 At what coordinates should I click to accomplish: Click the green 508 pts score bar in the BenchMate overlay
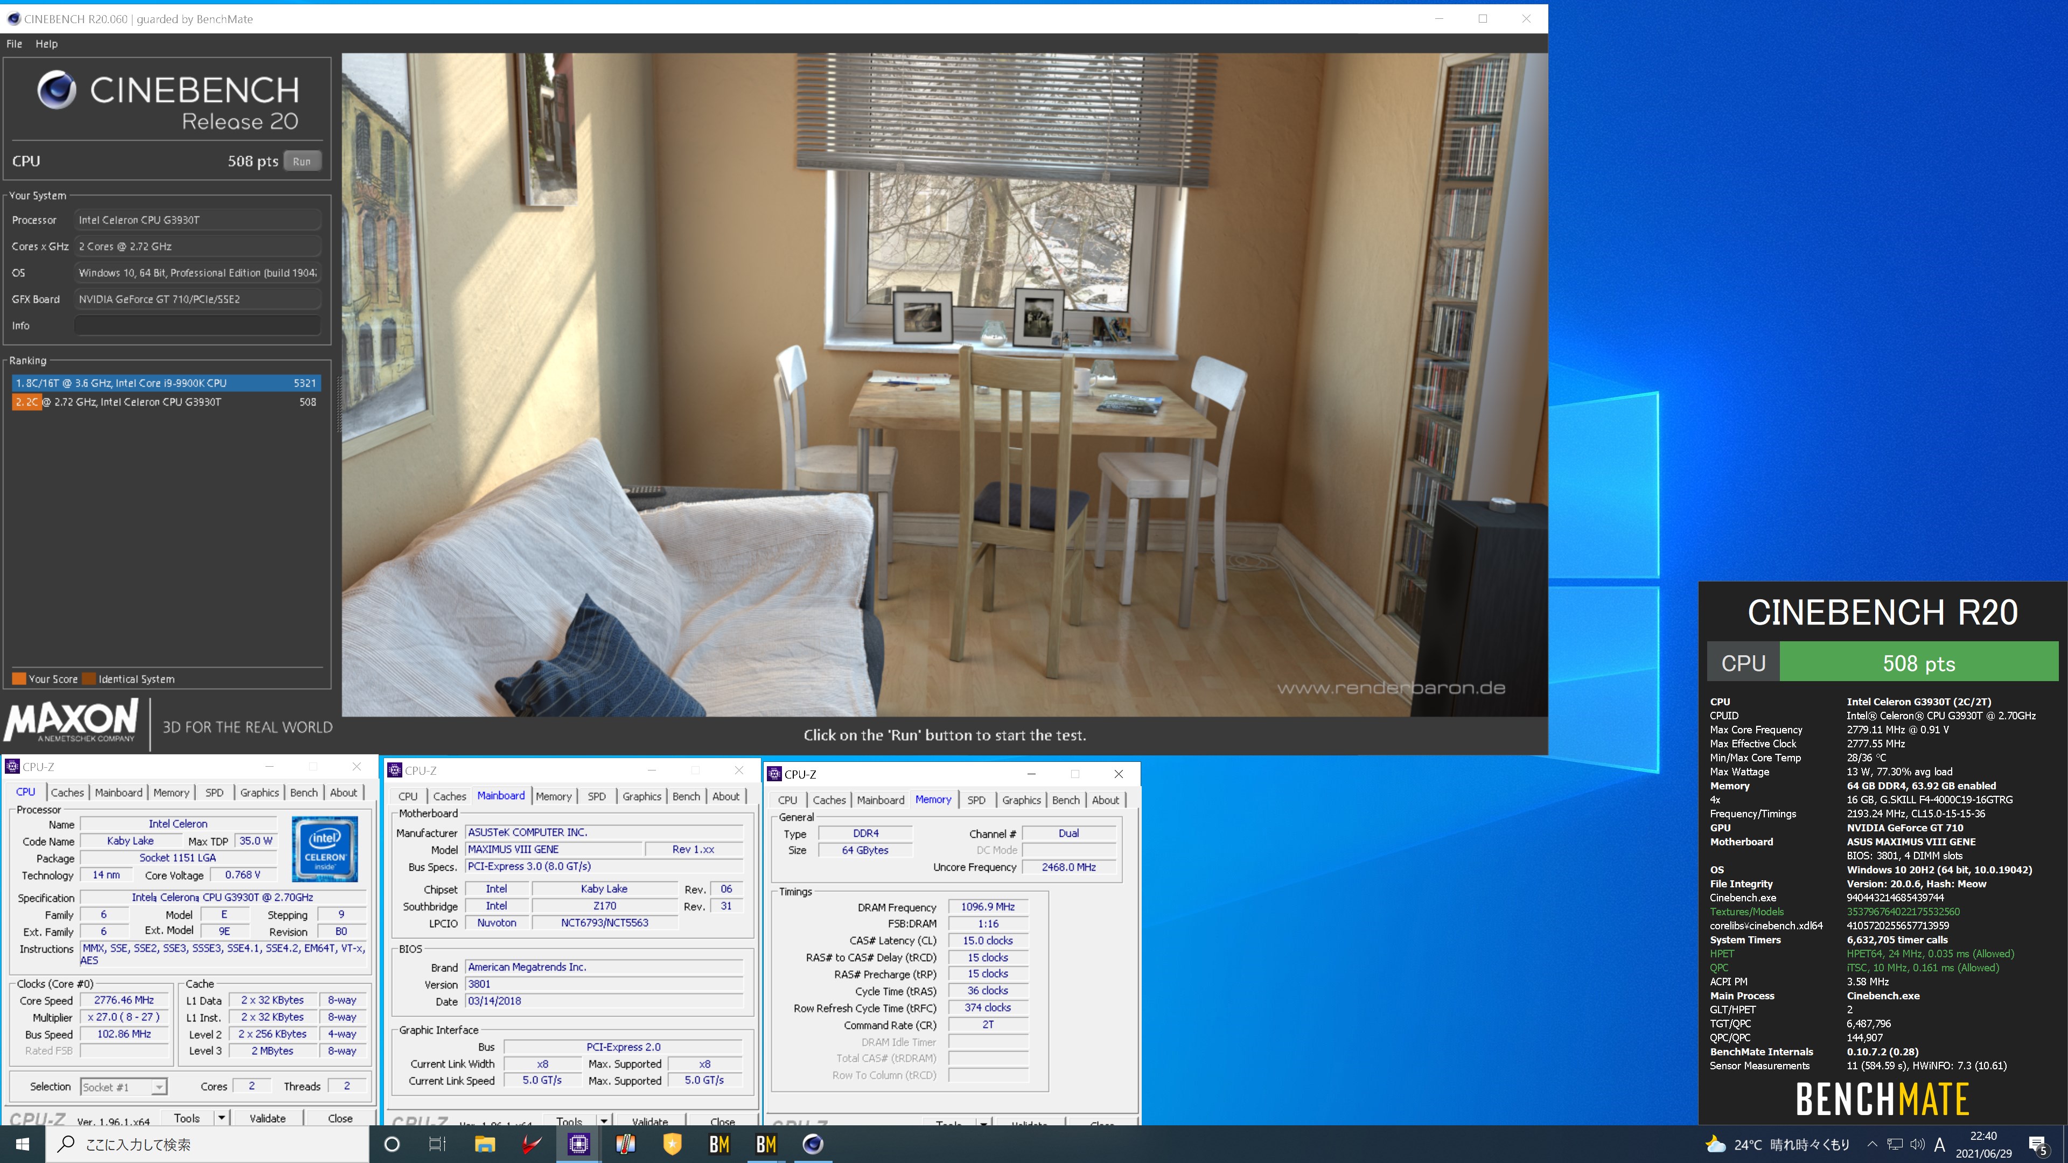click(x=1919, y=663)
